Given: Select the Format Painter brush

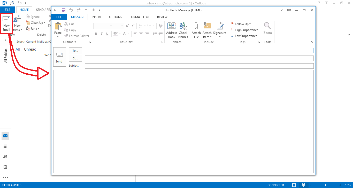Looking at the screenshot, I should click(x=66, y=36).
